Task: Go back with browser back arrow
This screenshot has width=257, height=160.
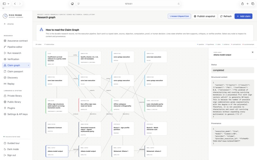Action: (x=15, y=3)
